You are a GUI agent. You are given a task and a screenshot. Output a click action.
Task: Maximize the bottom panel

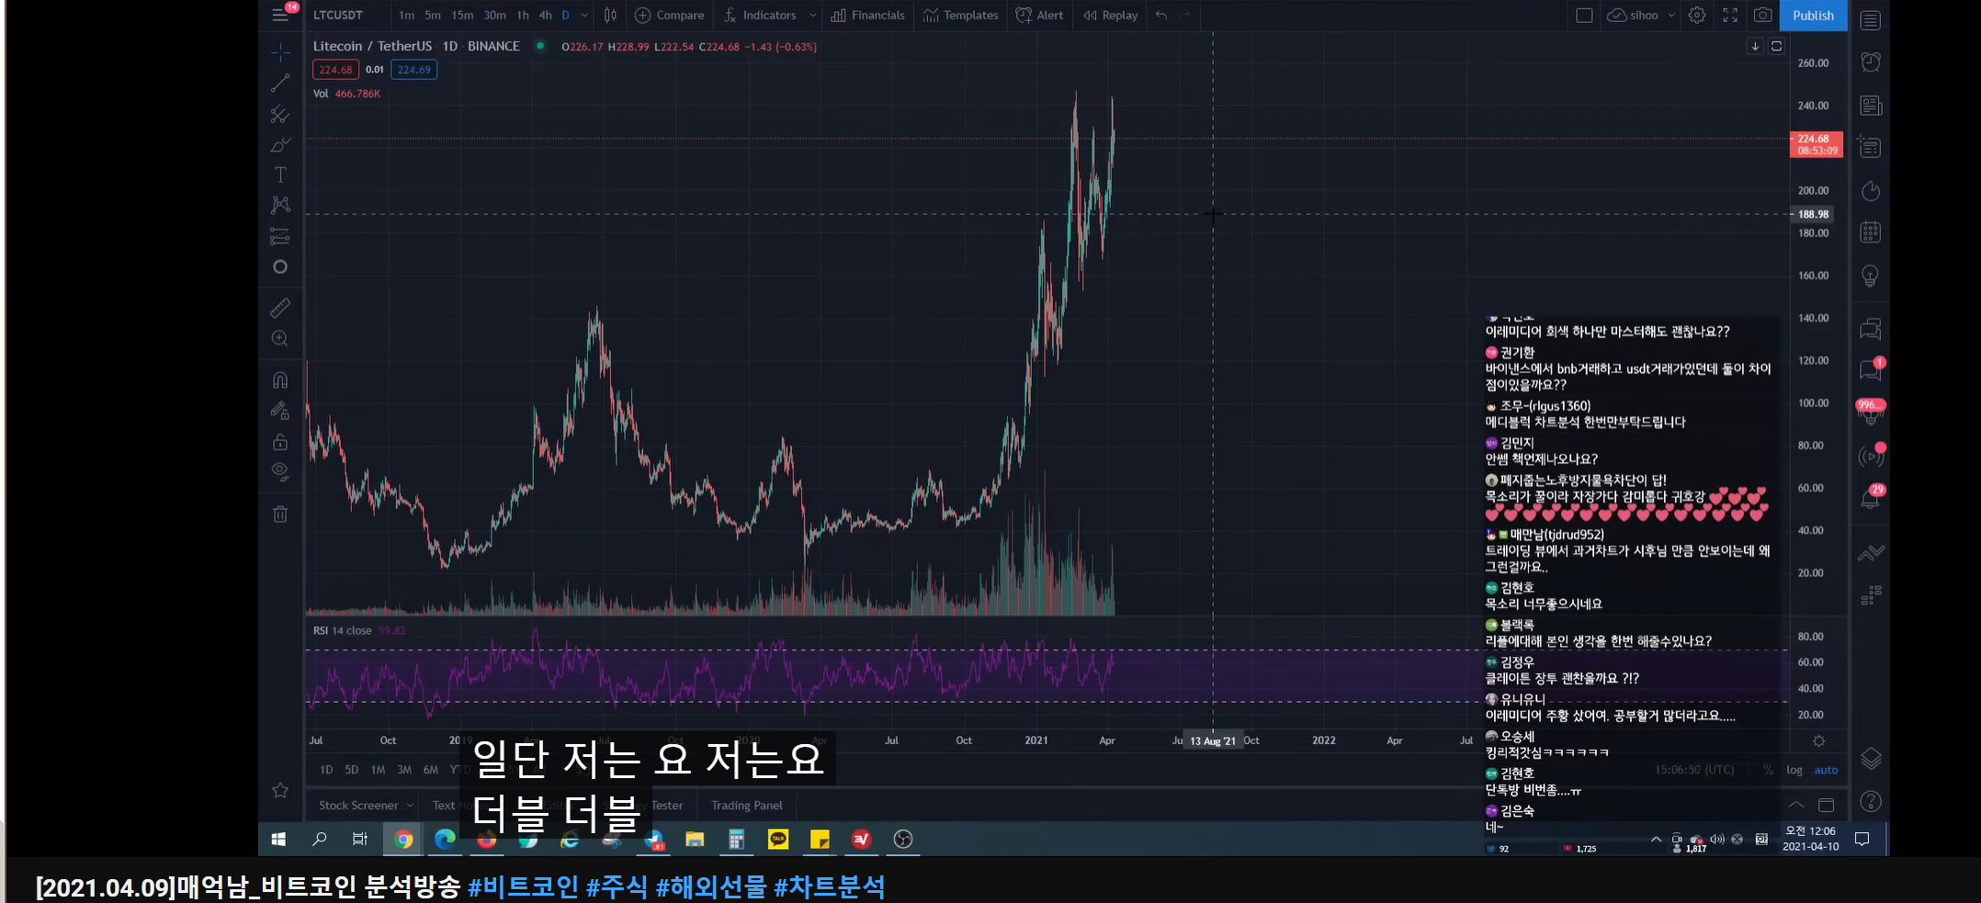tap(1827, 805)
